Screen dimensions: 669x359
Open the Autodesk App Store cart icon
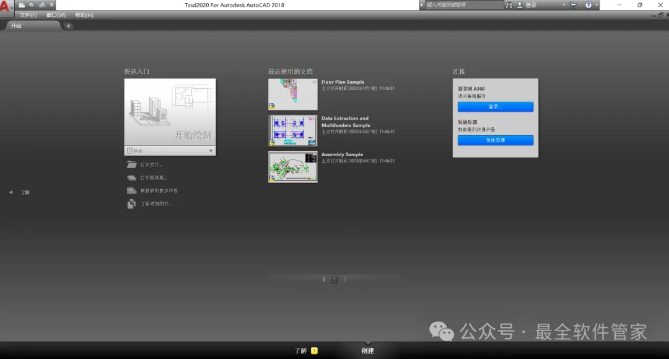point(573,5)
